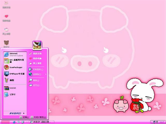
Task: Click the 14:17 taskbar clock
Action: click(x=162, y=122)
